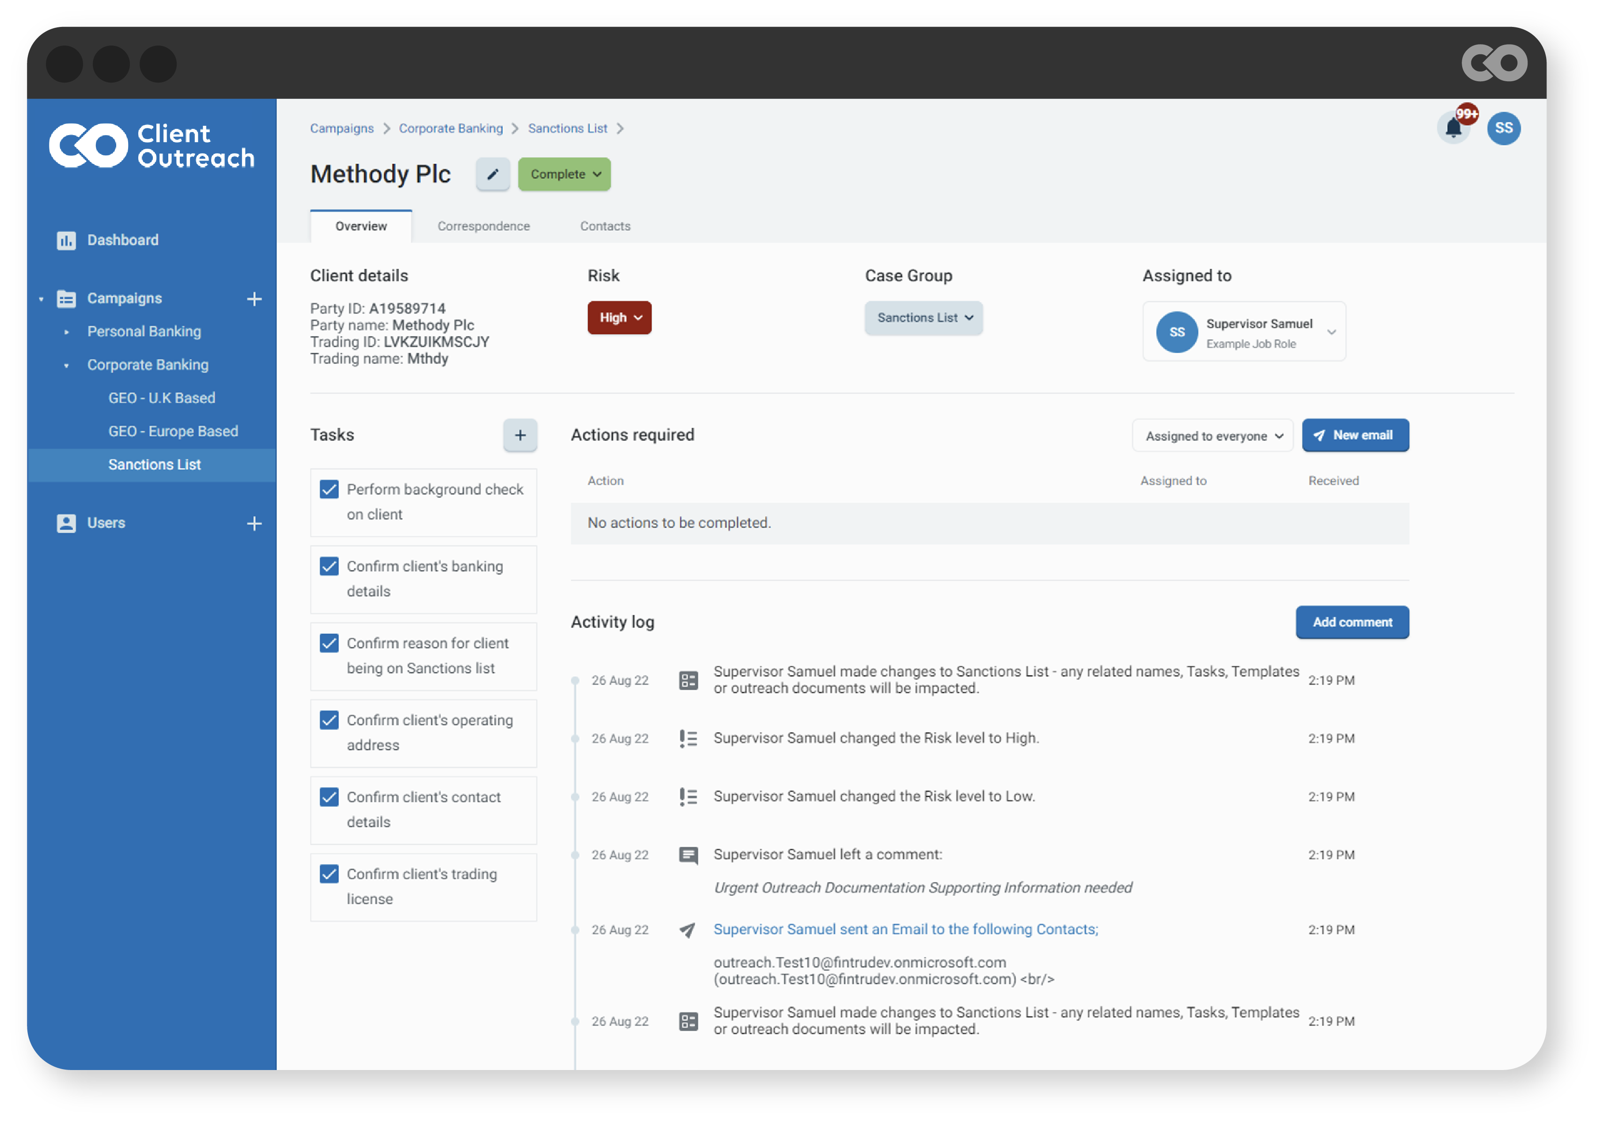Open the sent Email activity log link

pyautogui.click(x=905, y=930)
